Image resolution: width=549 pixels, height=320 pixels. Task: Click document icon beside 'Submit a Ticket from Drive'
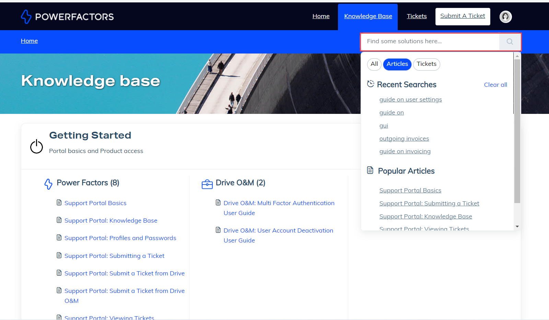[x=59, y=273]
